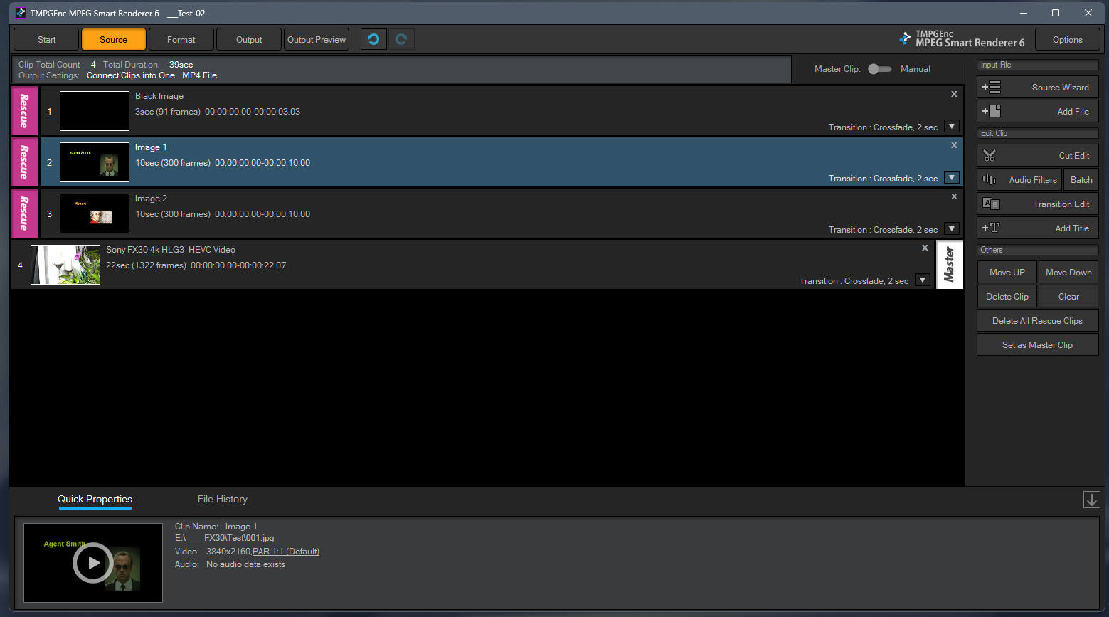
Task: Click the Audio Filters equalizer icon
Action: coord(989,179)
